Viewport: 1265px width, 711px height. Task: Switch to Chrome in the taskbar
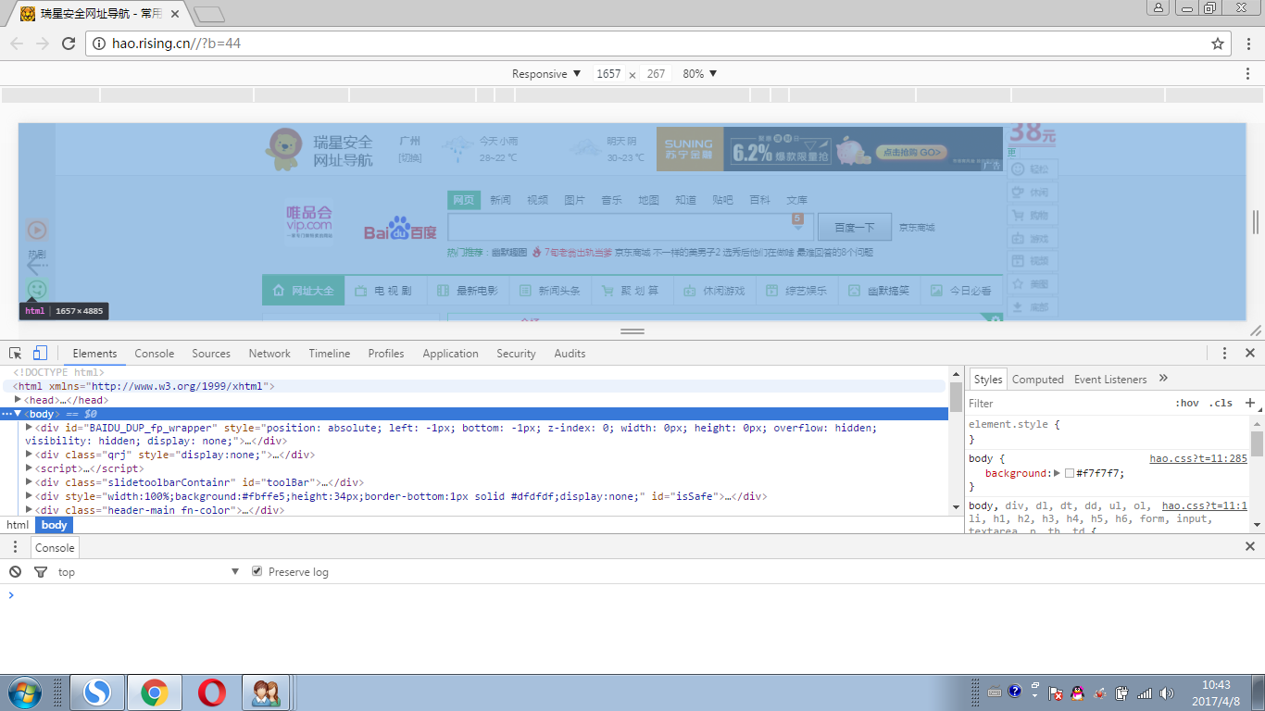point(154,692)
